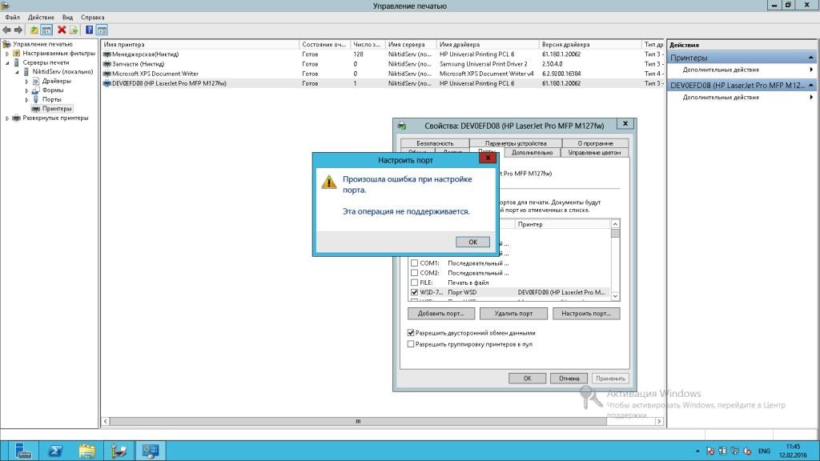Click the horizontal scrollbar in printers list
This screenshot has height=461, width=820.
click(358, 421)
